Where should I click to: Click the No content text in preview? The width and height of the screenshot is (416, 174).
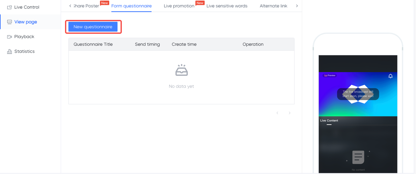click(x=358, y=170)
